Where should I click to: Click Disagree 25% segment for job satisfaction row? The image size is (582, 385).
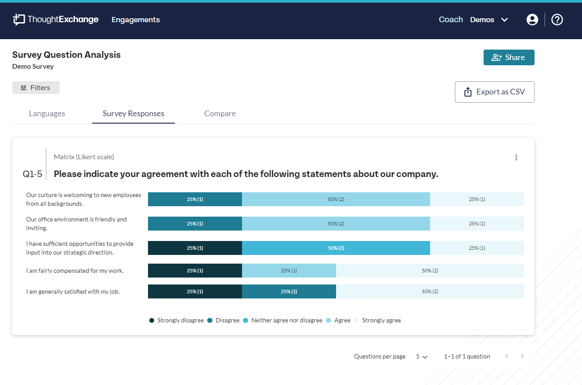click(x=289, y=291)
